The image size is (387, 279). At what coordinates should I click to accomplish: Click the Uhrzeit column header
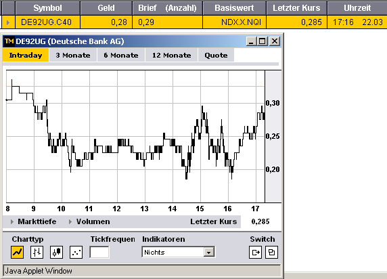pos(357,8)
